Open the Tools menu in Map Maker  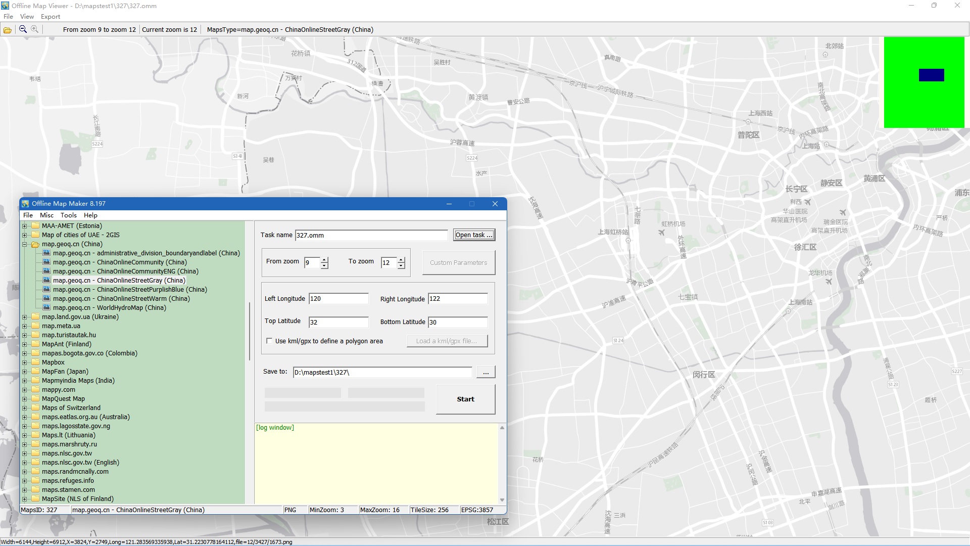(68, 215)
